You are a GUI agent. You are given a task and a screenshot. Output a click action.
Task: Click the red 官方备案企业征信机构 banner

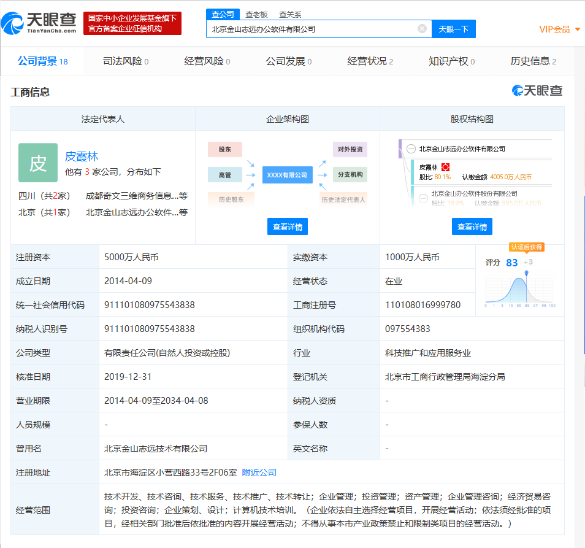click(x=132, y=23)
